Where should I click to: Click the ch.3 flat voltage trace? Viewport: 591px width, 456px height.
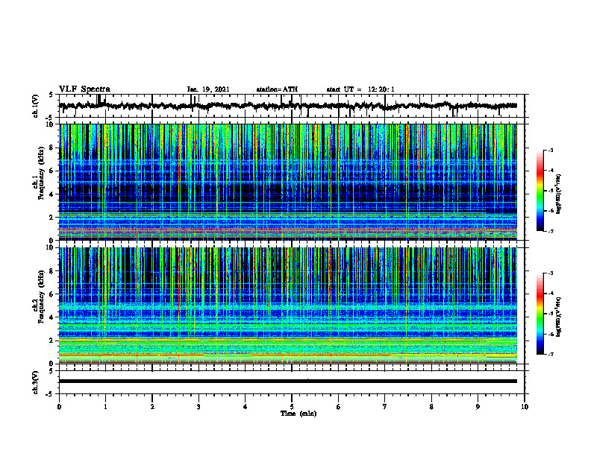[x=287, y=381]
